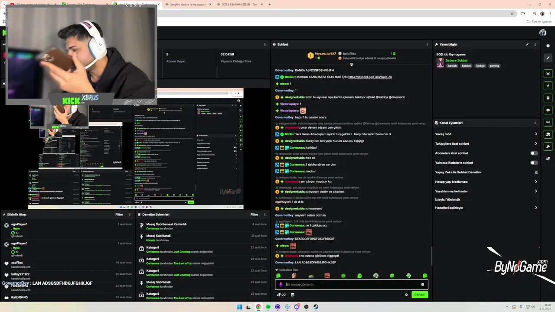The width and height of the screenshot is (555, 312).
Task: Insert the Pepe frog emote
Action: [x=311, y=276]
